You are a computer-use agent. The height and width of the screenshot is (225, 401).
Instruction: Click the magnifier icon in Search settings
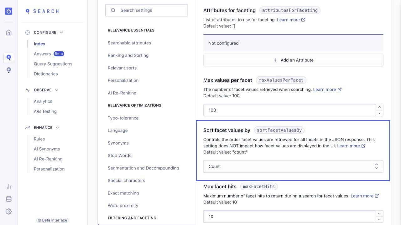coord(113,10)
